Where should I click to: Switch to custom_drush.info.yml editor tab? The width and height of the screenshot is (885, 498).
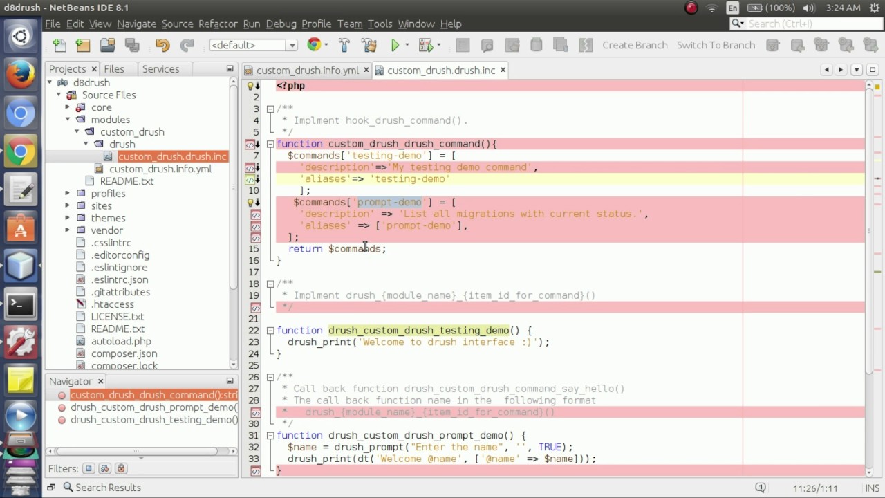tap(307, 71)
